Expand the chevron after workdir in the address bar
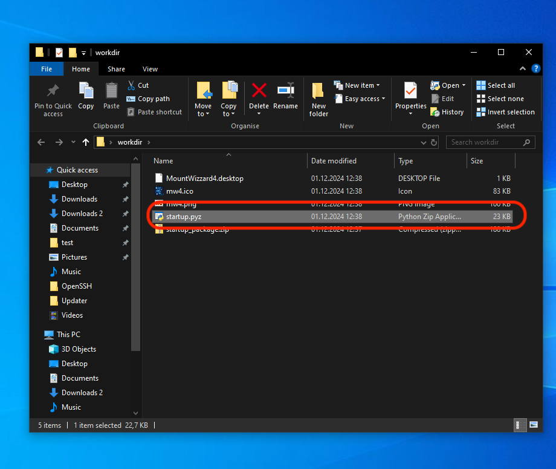The height and width of the screenshot is (469, 556). point(149,142)
